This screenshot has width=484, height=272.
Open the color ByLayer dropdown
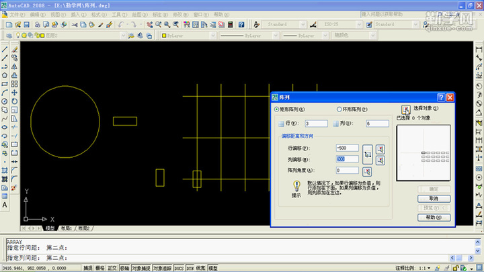[x=212, y=36]
